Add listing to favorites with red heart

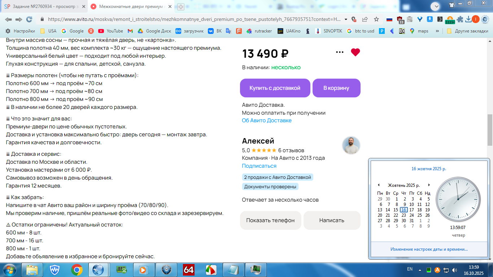point(355,52)
